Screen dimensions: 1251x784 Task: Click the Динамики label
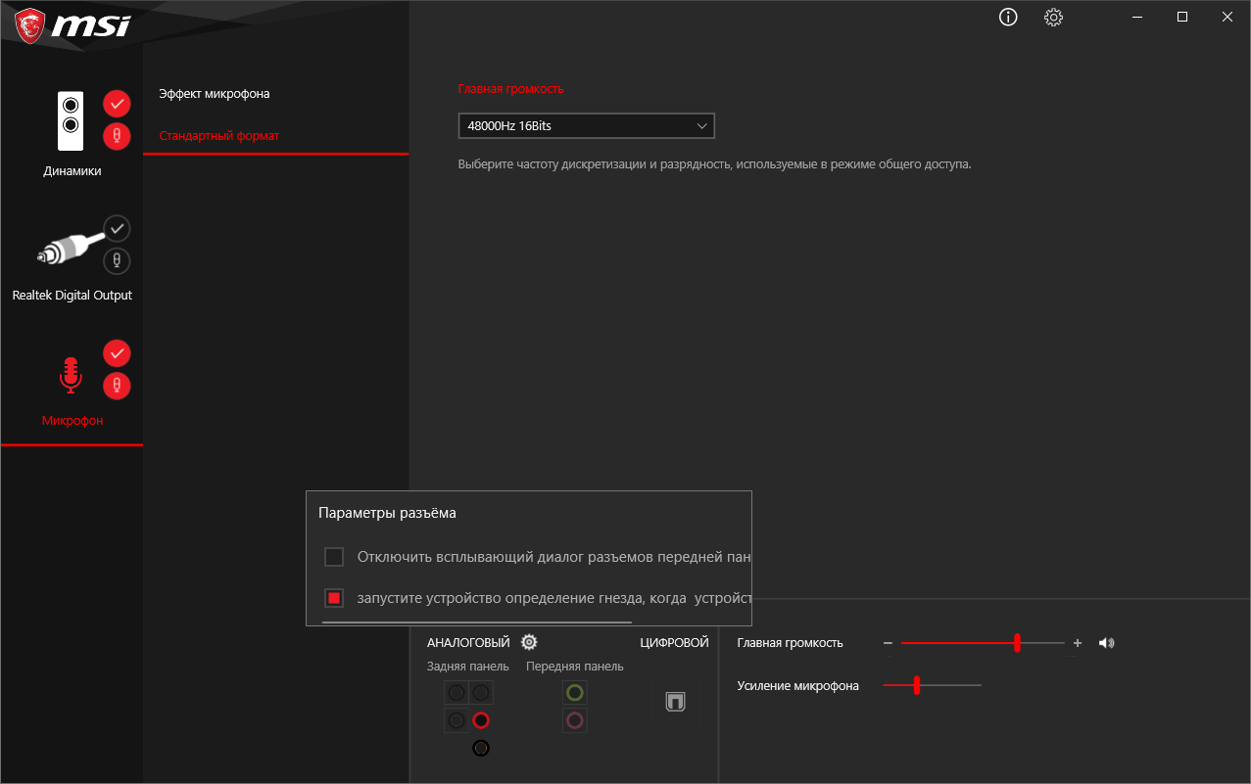tap(72, 171)
